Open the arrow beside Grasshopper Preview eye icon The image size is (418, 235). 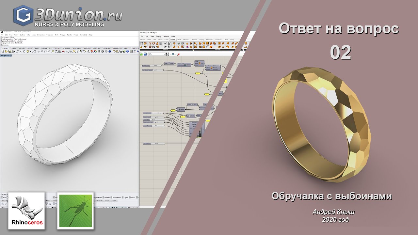(x=176, y=54)
